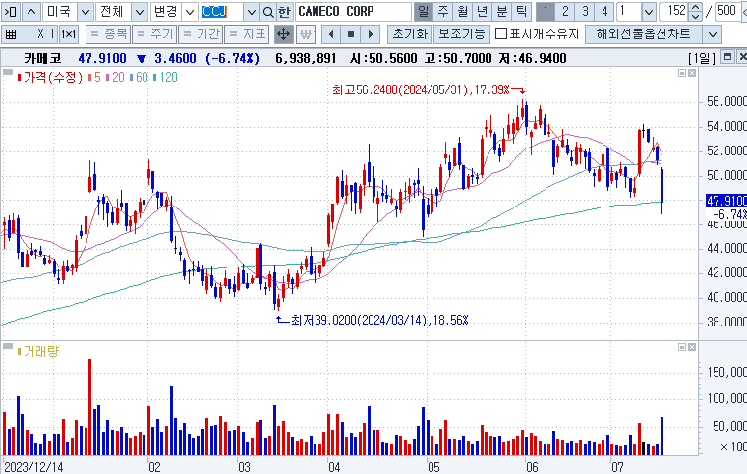Click the 해외선물옵션차트 button
Image resolution: width=747 pixels, height=474 pixels.
click(644, 34)
